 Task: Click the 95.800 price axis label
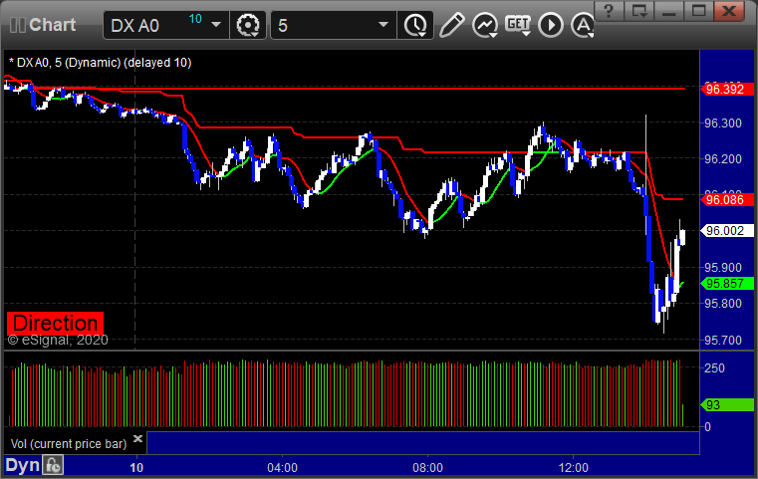tap(723, 304)
